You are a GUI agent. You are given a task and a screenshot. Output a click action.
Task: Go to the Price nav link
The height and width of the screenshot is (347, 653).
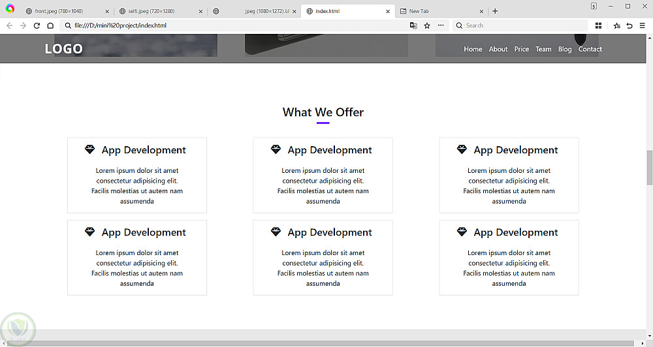point(521,49)
